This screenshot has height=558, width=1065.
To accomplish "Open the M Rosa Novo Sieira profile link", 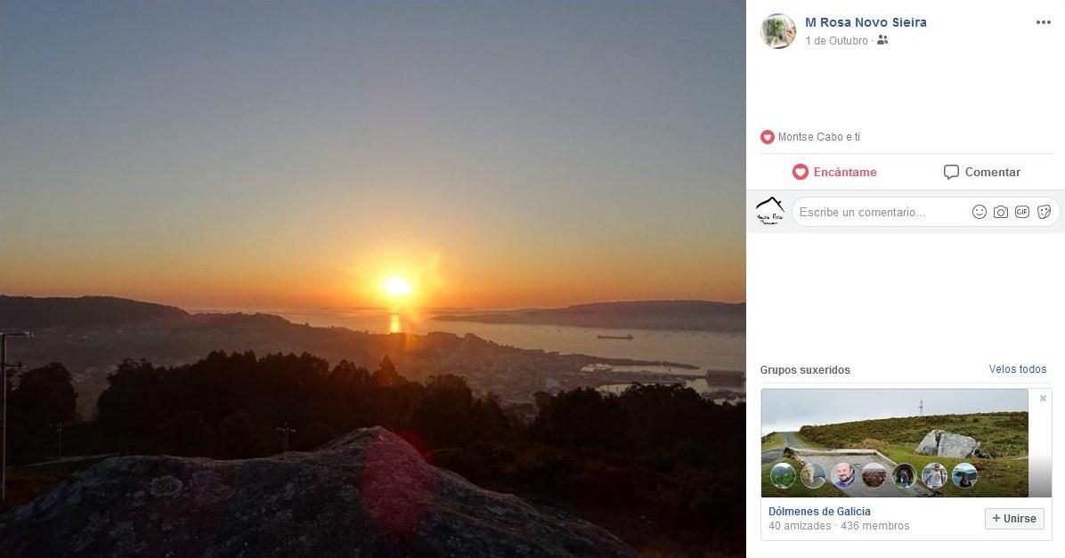I will [x=866, y=22].
